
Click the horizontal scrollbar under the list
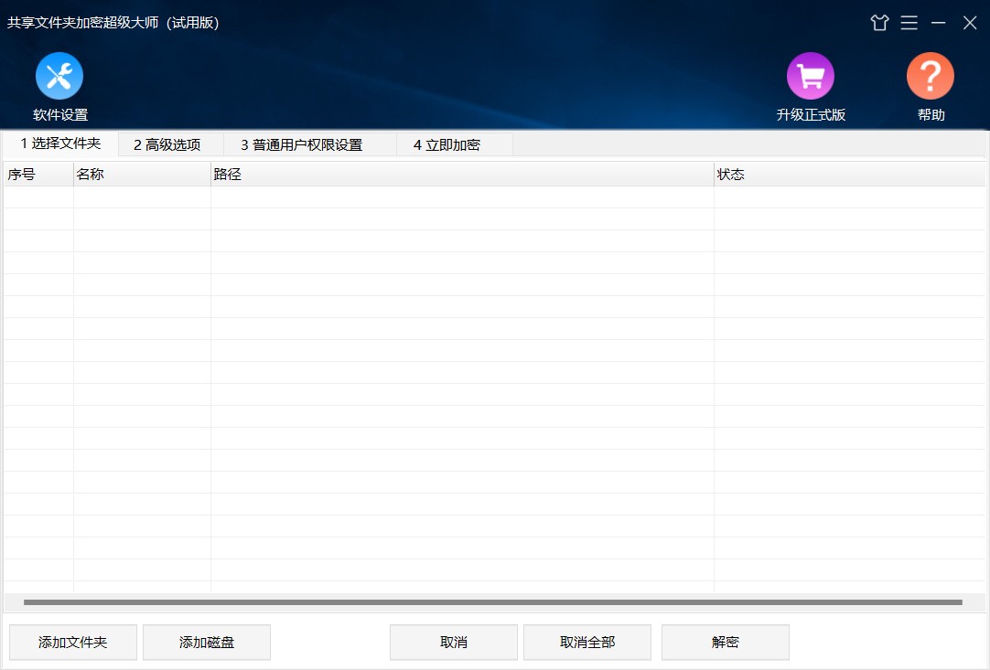(493, 602)
